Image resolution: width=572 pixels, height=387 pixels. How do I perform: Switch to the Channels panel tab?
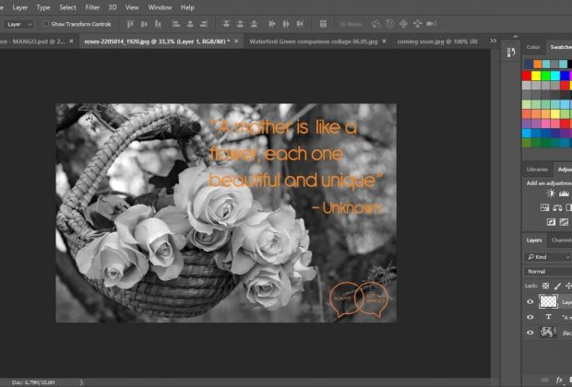click(x=561, y=240)
